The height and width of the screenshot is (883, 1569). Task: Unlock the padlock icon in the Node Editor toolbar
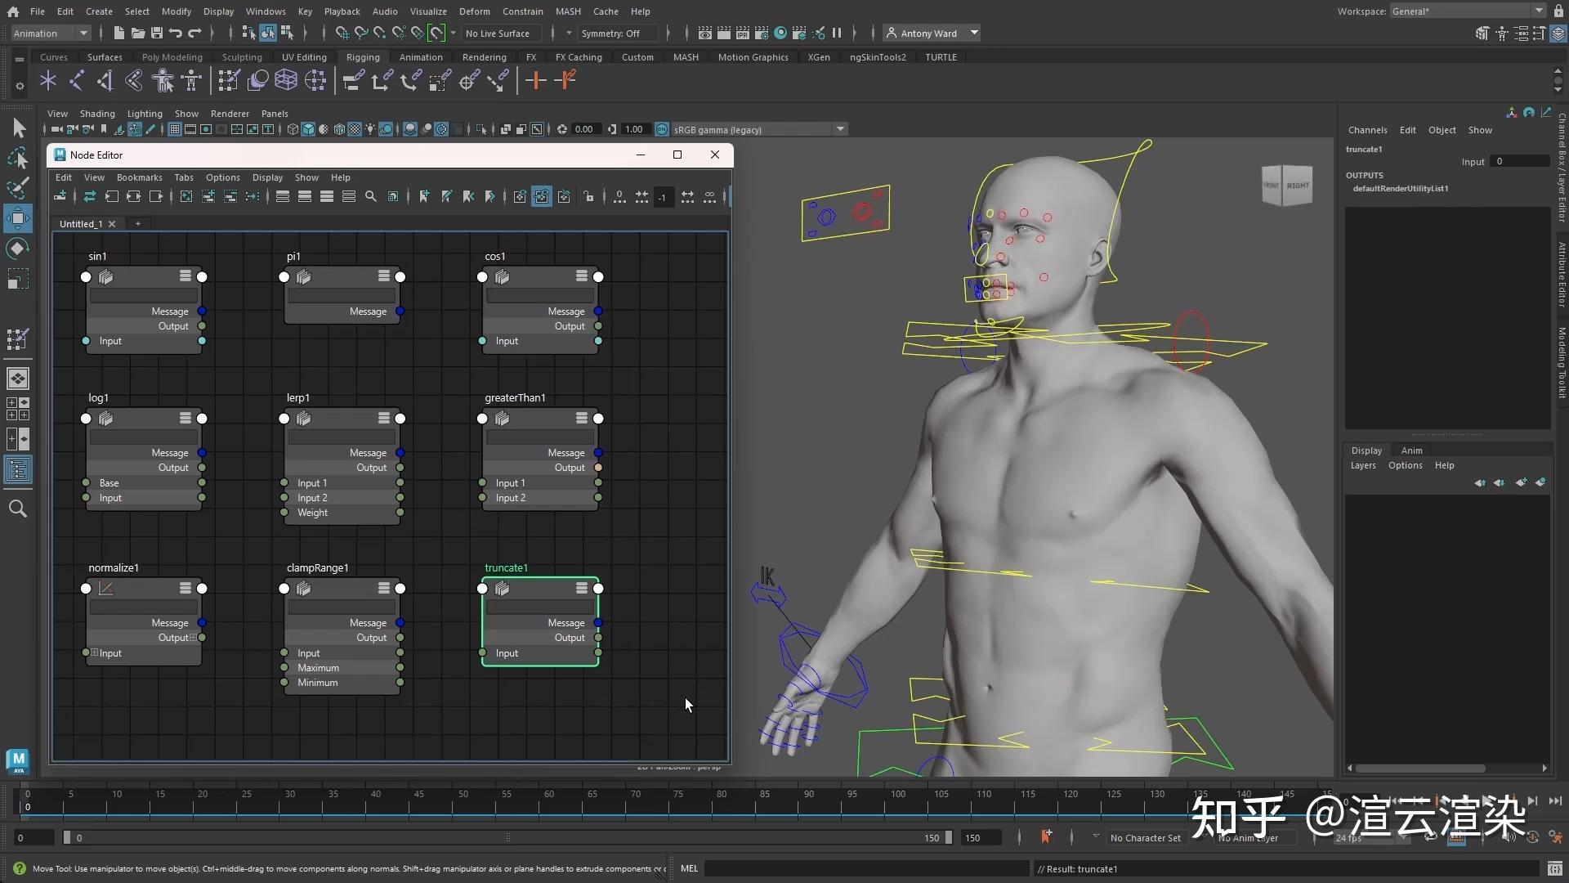589,196
